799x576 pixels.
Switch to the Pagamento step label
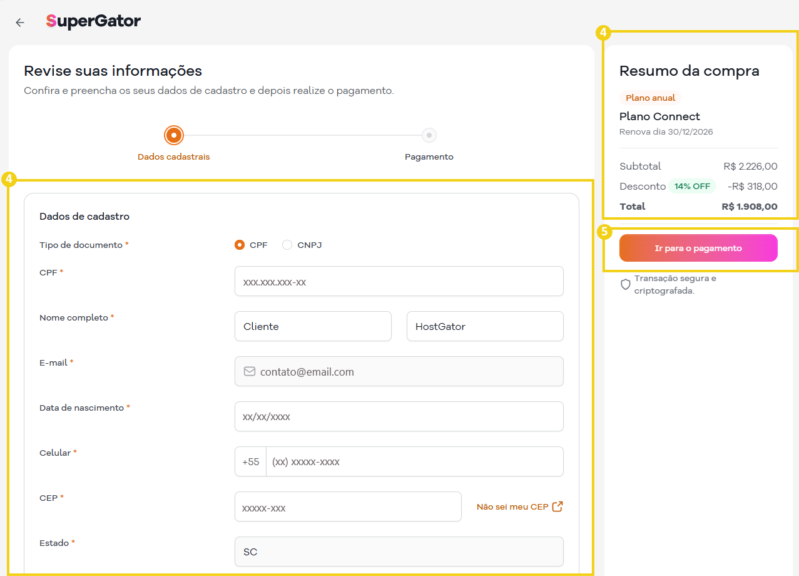coord(429,157)
